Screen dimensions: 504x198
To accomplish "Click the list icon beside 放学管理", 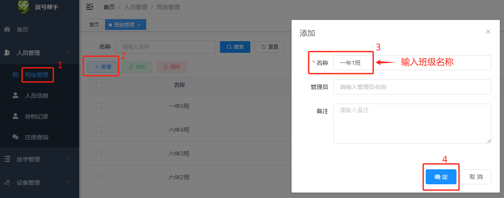I will pyautogui.click(x=7, y=159).
